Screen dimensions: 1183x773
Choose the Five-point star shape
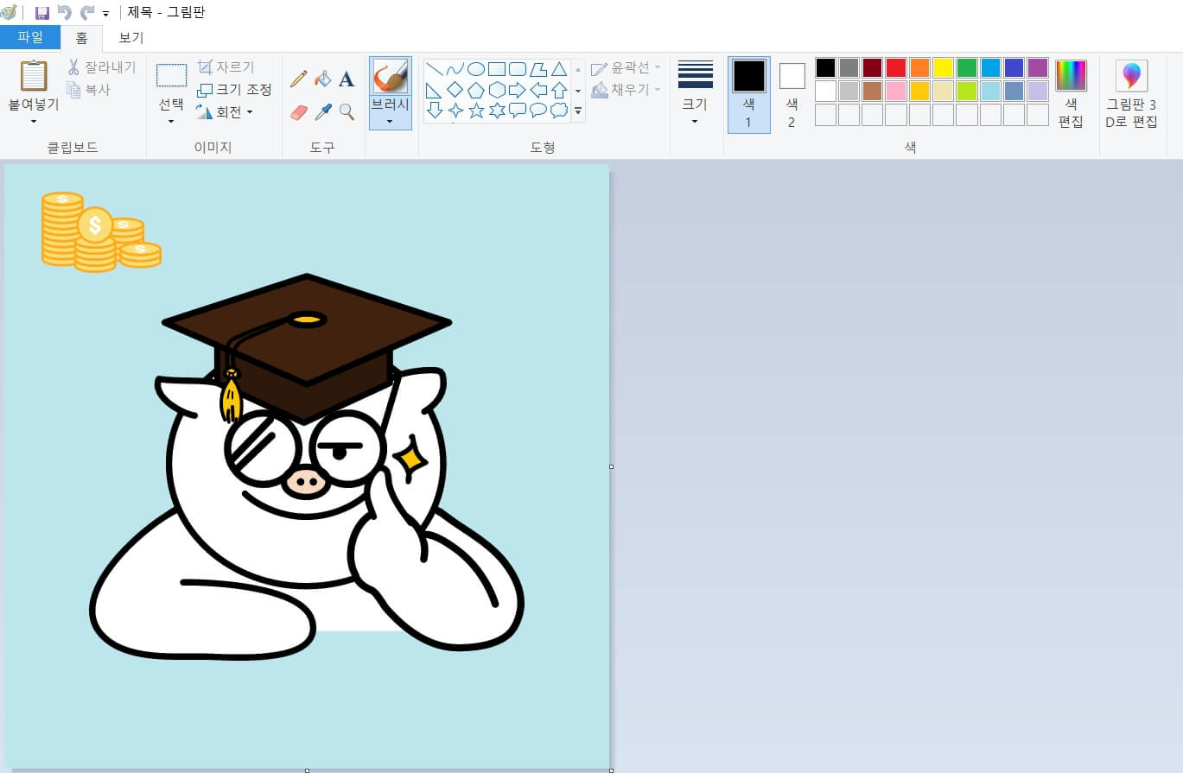click(476, 111)
